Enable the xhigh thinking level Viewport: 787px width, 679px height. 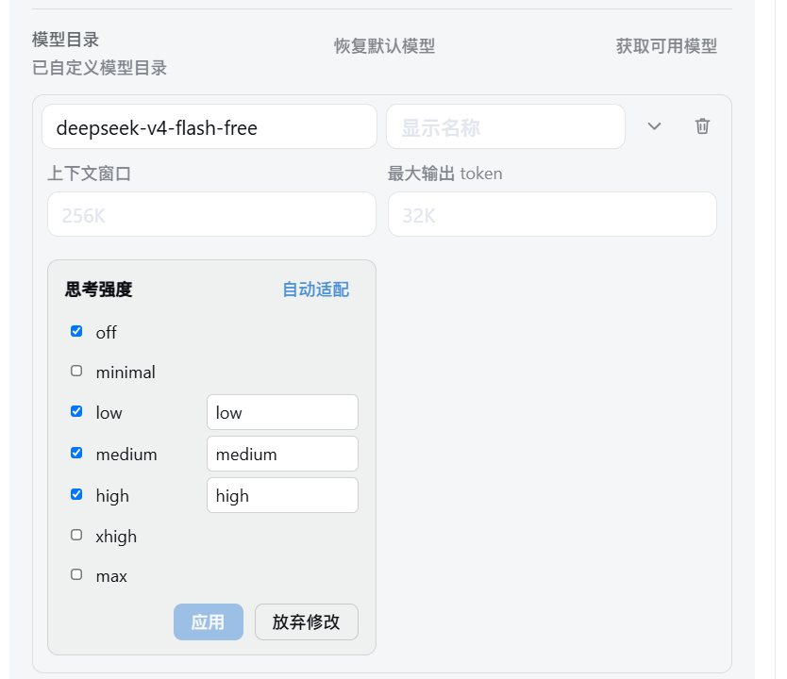tap(76, 535)
